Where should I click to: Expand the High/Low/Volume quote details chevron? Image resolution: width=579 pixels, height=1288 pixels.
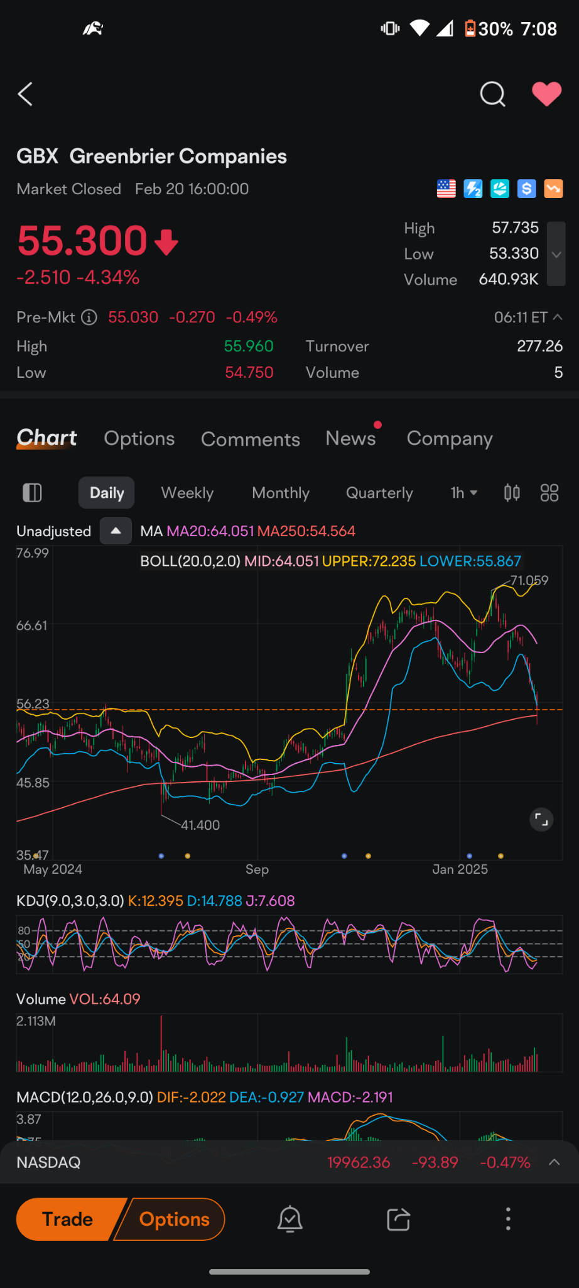click(556, 254)
